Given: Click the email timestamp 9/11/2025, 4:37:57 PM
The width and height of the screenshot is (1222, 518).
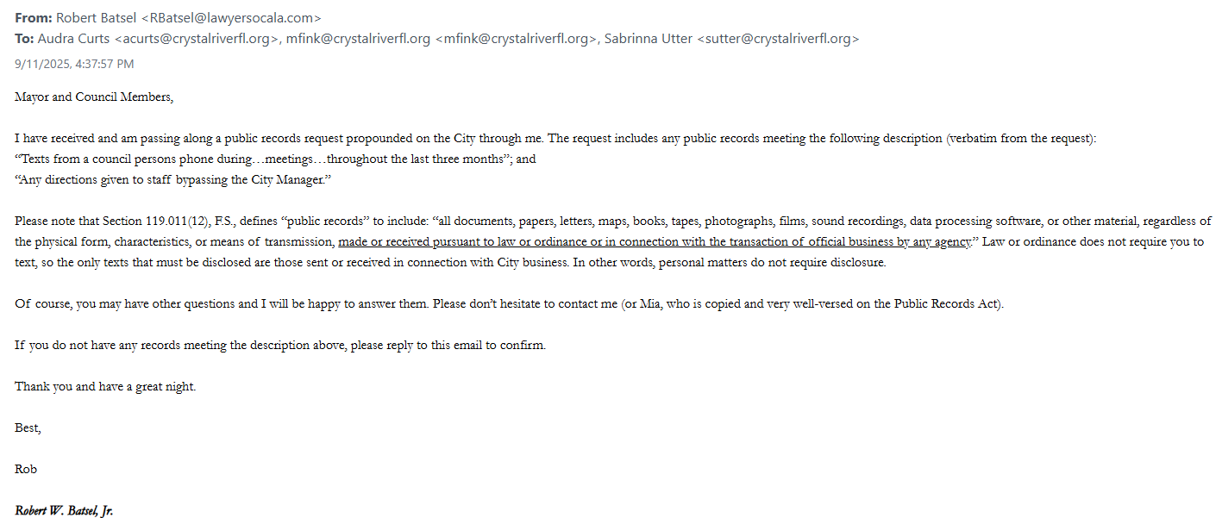Looking at the screenshot, I should (x=74, y=64).
